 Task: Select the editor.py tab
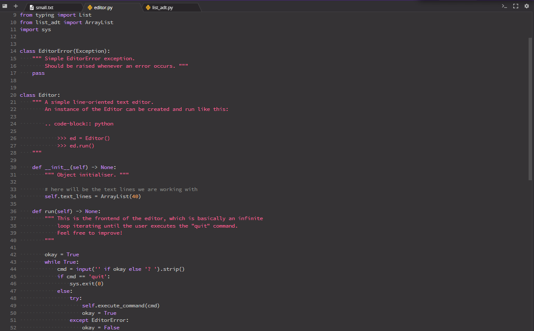pyautogui.click(x=104, y=7)
